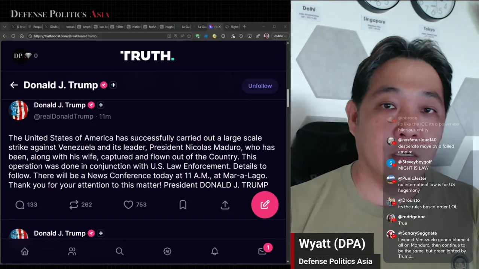This screenshot has width=479, height=269.
Task: Open the Groups people icon
Action: point(72,251)
